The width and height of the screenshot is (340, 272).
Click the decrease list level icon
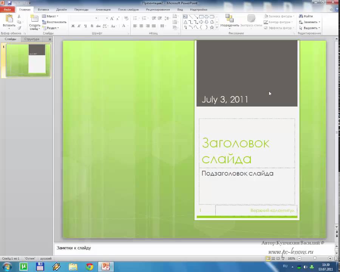click(x=154, y=18)
